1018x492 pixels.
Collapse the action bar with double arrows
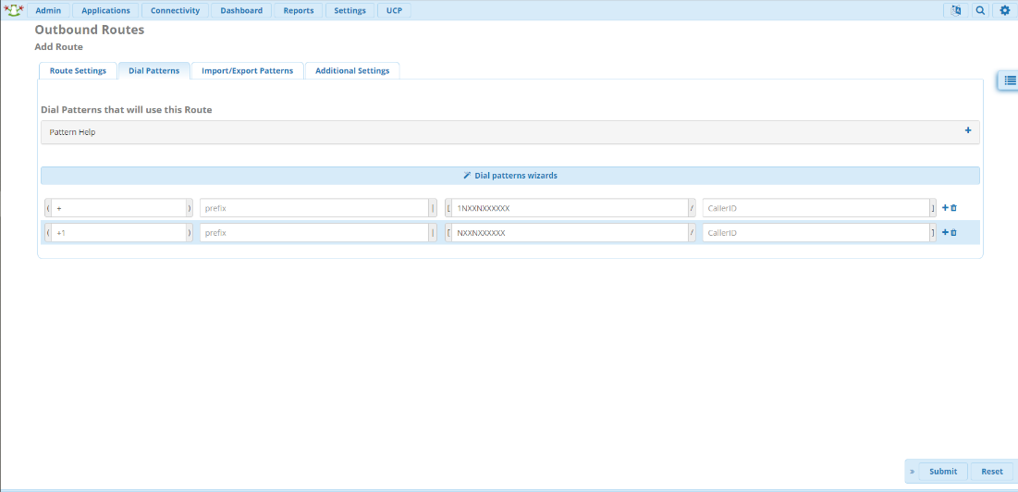(x=912, y=472)
